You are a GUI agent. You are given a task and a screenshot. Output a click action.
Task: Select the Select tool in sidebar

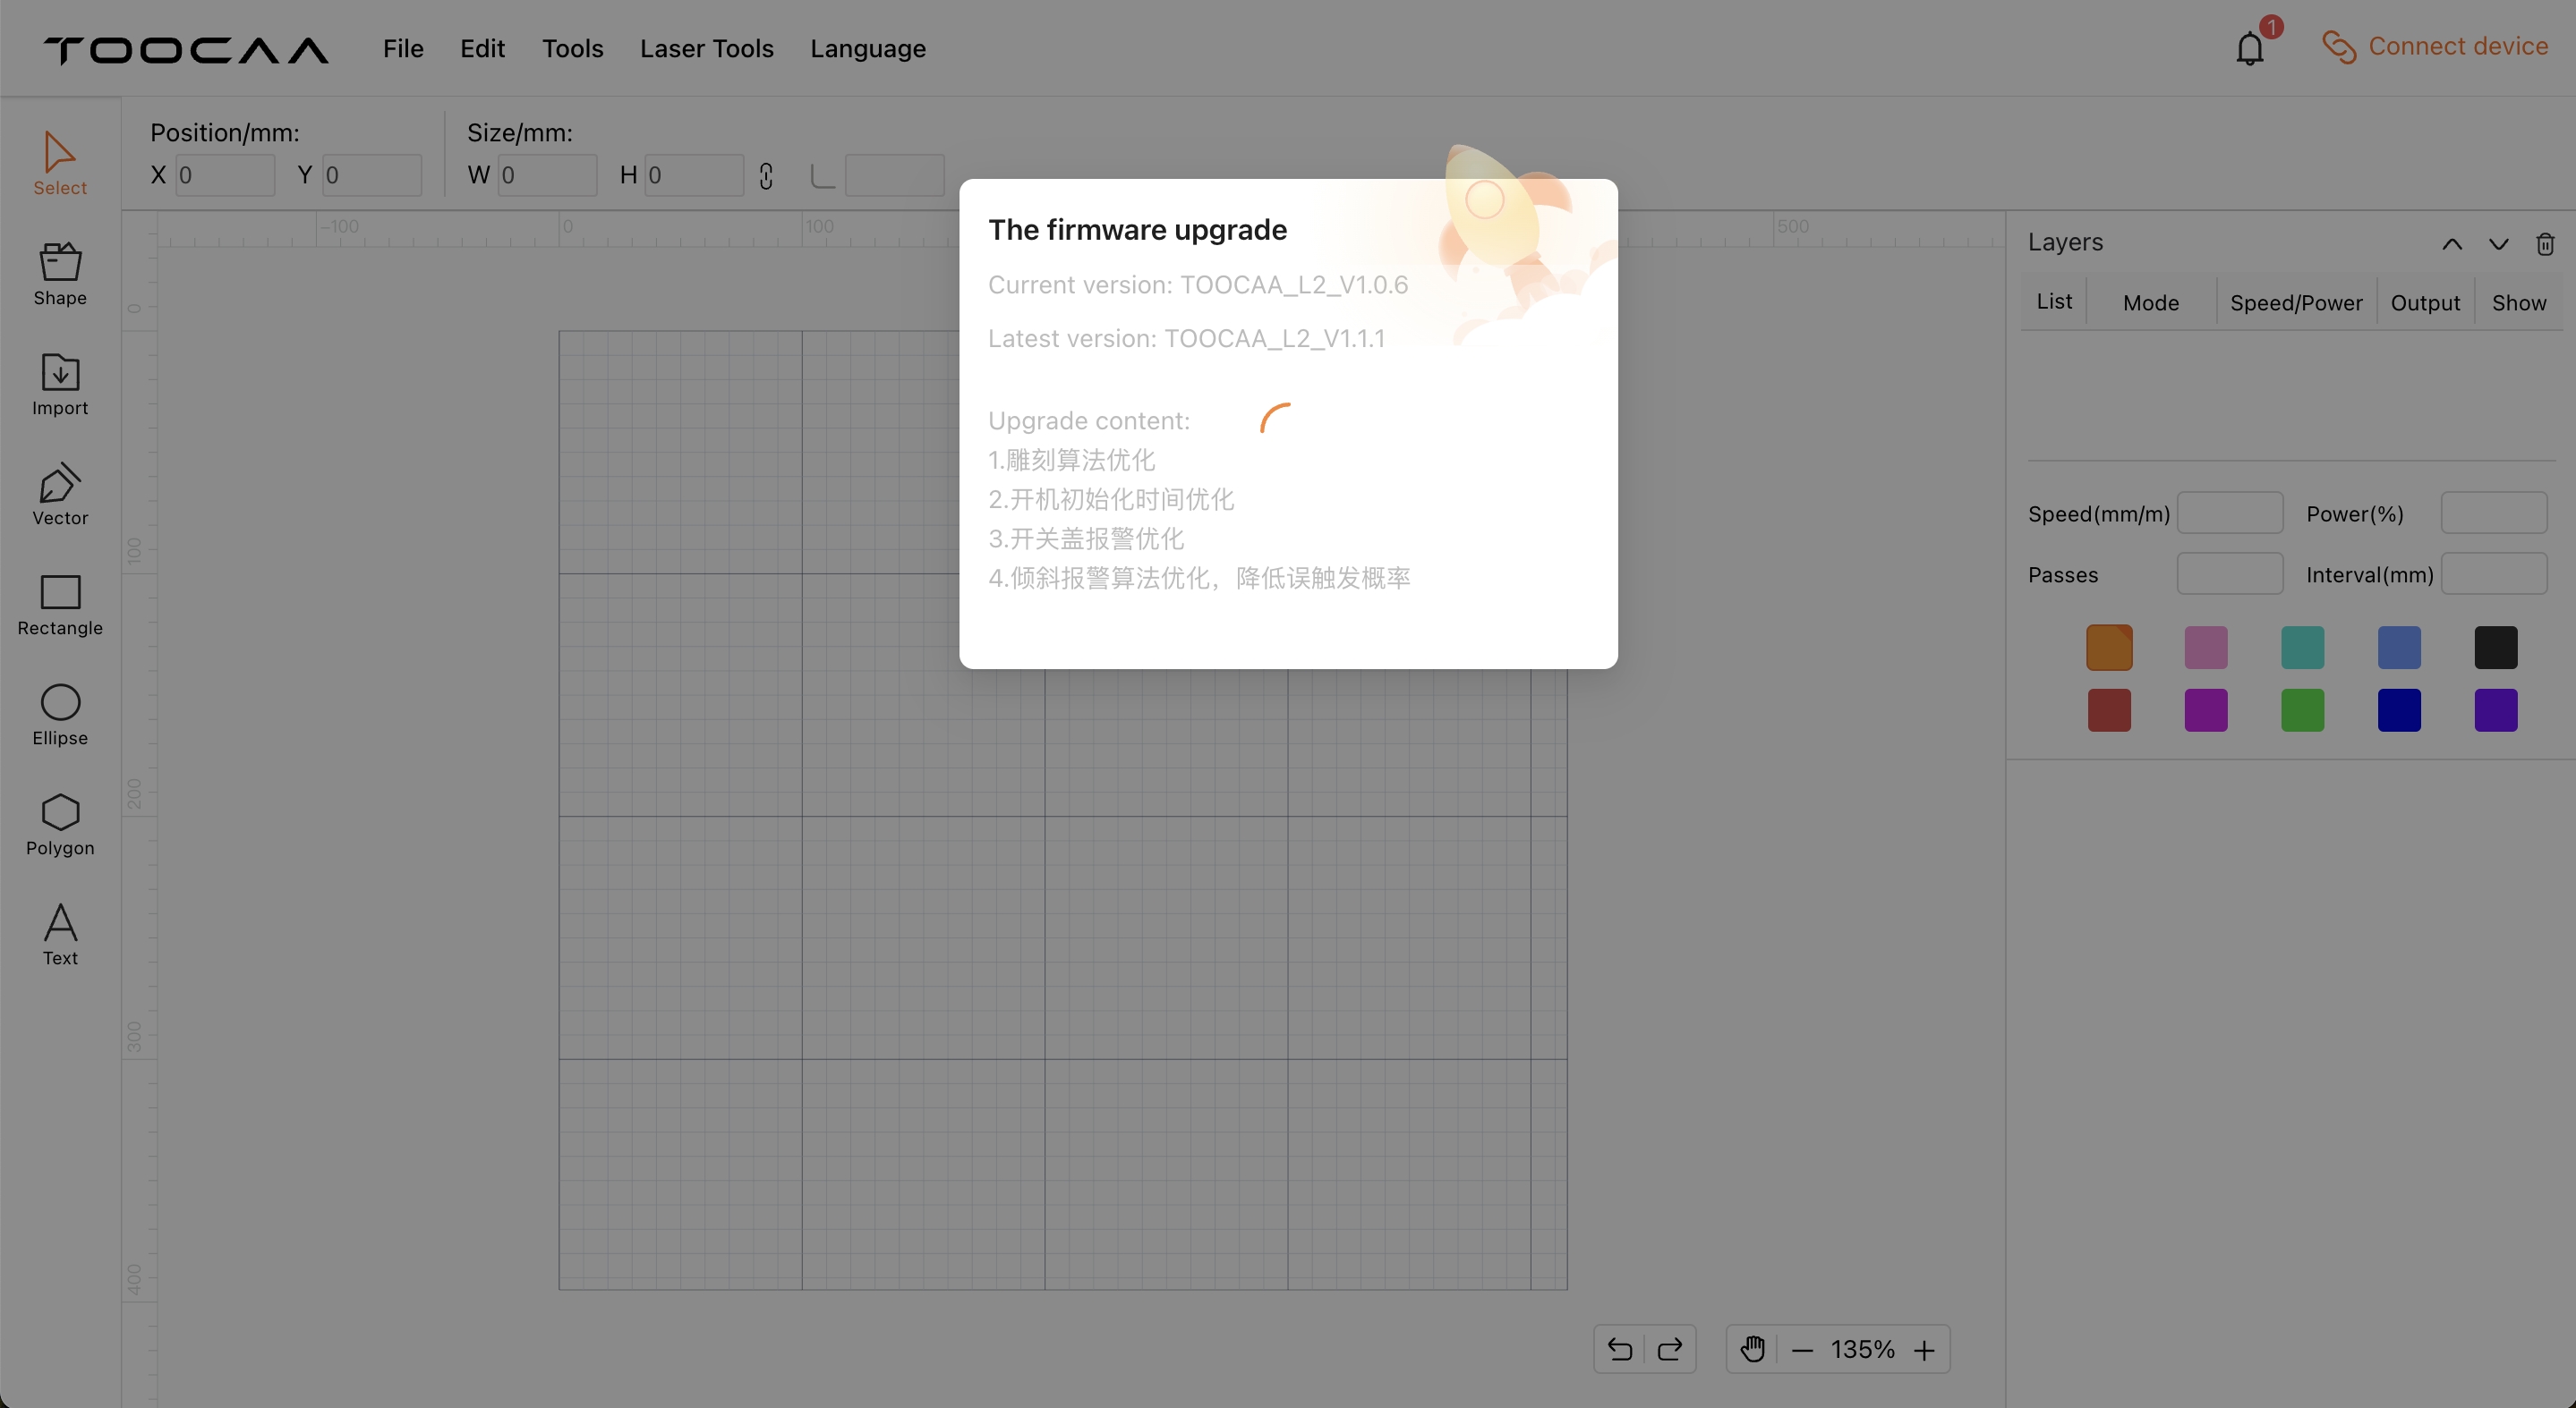[59, 161]
